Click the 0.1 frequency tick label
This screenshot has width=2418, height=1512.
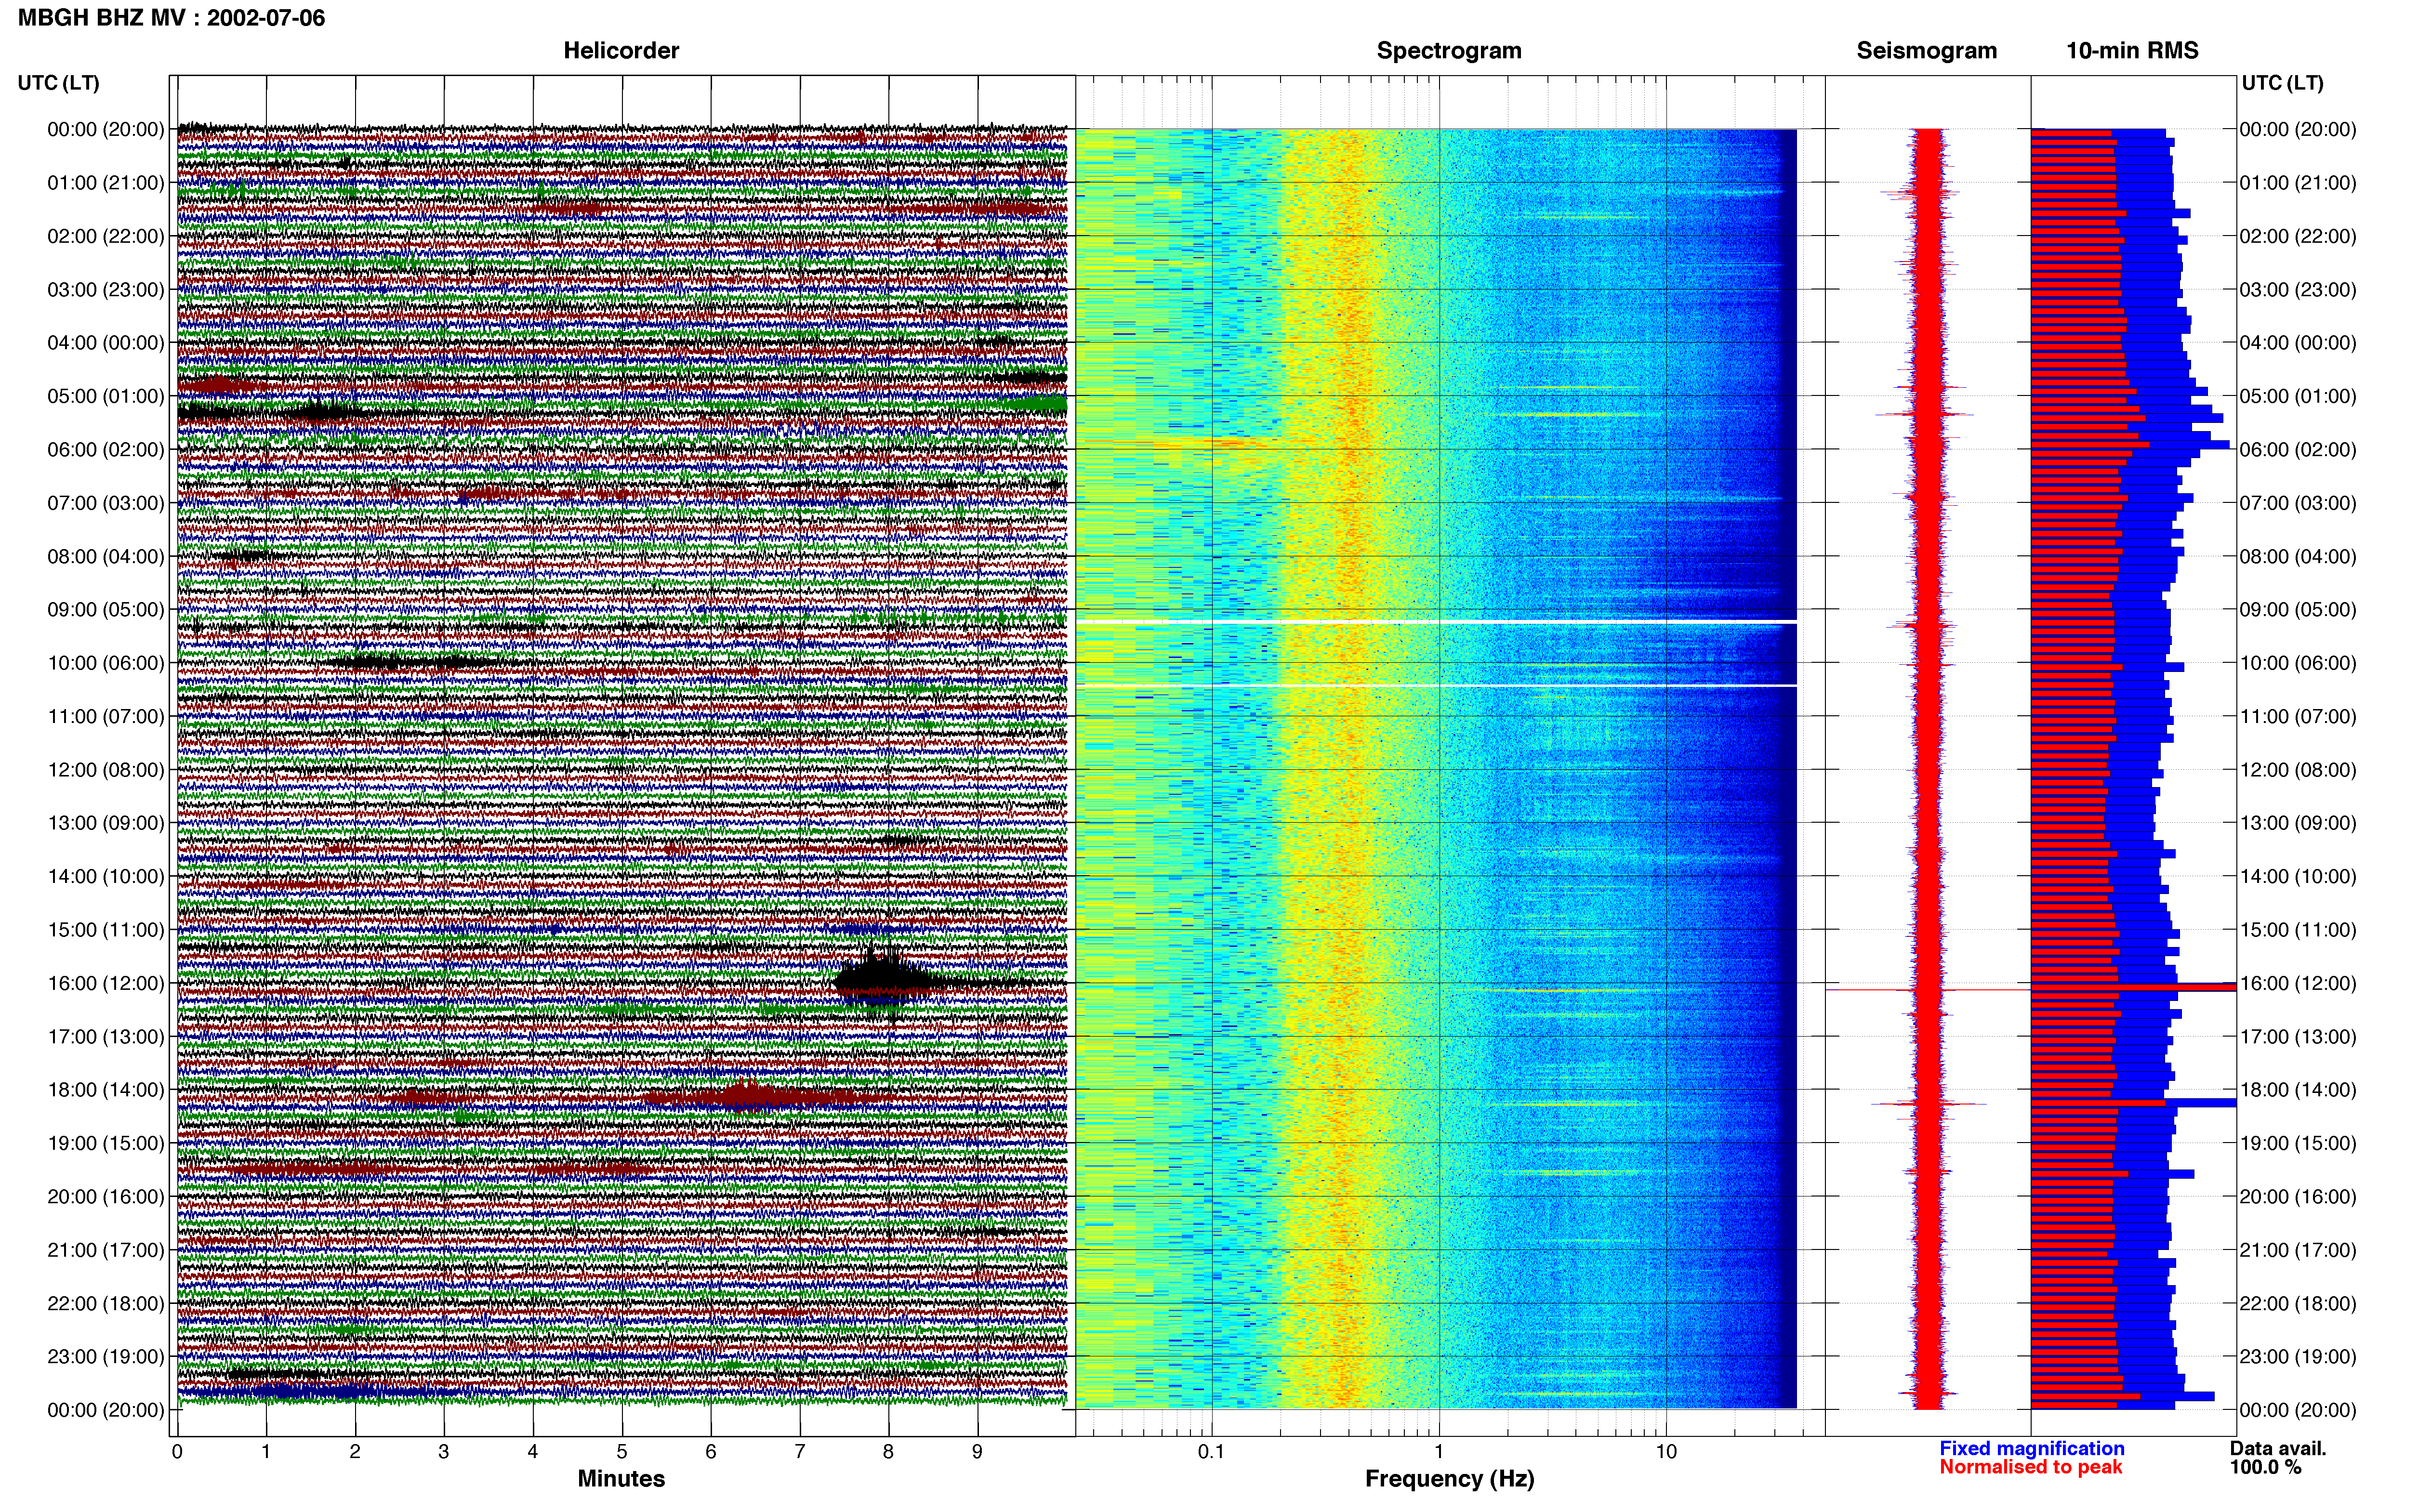click(1211, 1452)
